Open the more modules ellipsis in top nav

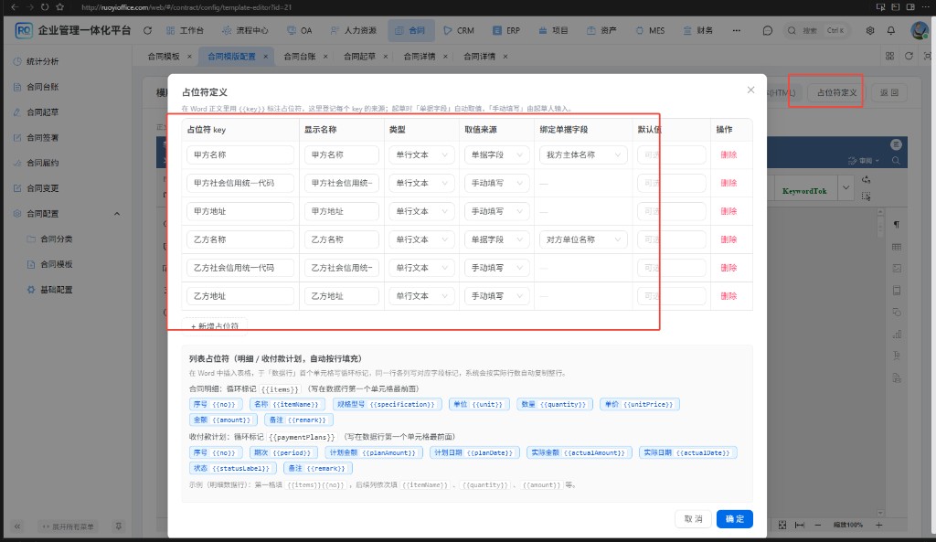point(737,30)
